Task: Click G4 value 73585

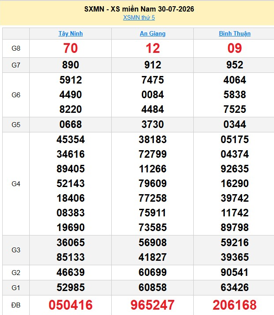Action: (x=153, y=227)
